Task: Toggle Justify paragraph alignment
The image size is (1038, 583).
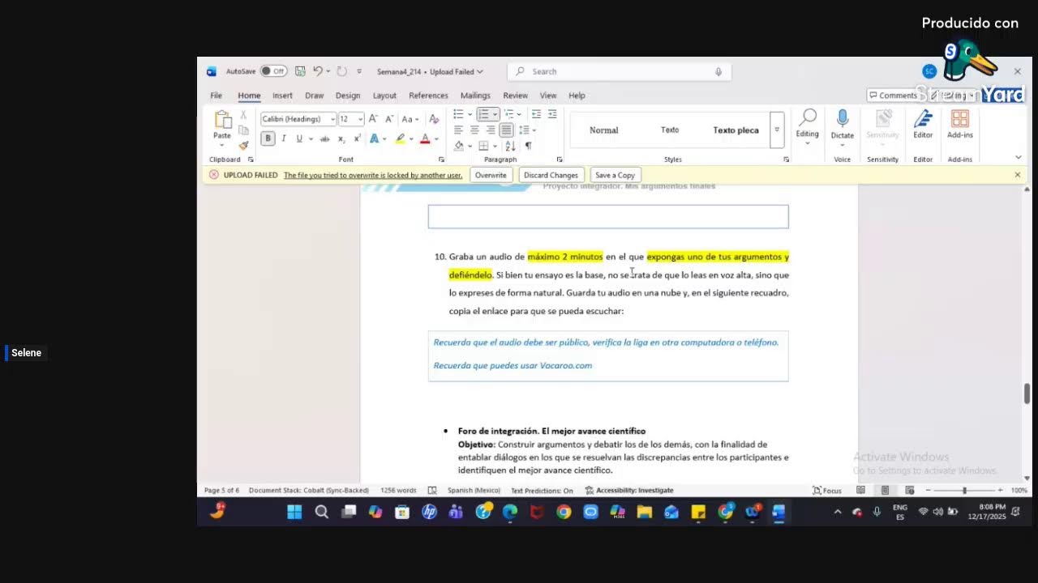Action: pyautogui.click(x=506, y=130)
